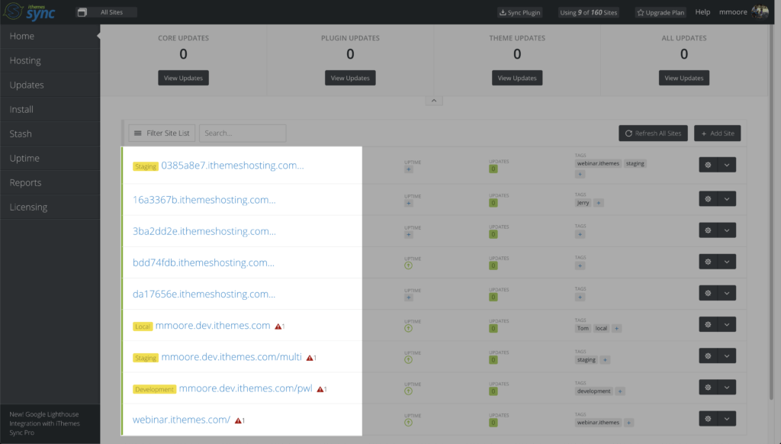Click the warning icon beside webinar.ithemes.com/
The height and width of the screenshot is (444, 781).
(239, 420)
